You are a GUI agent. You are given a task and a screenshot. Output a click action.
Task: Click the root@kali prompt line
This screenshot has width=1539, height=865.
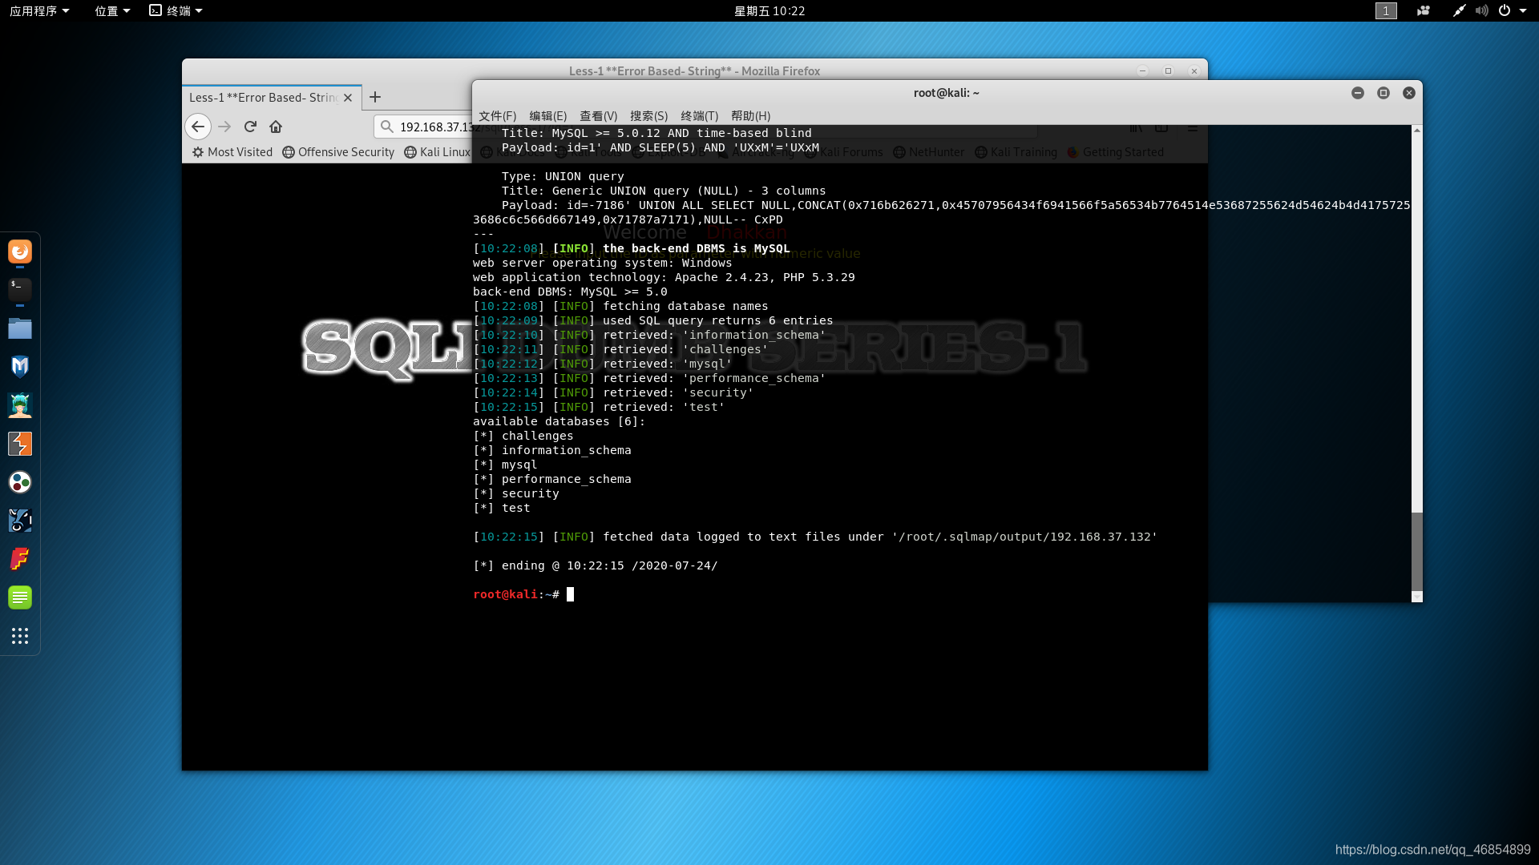(523, 594)
